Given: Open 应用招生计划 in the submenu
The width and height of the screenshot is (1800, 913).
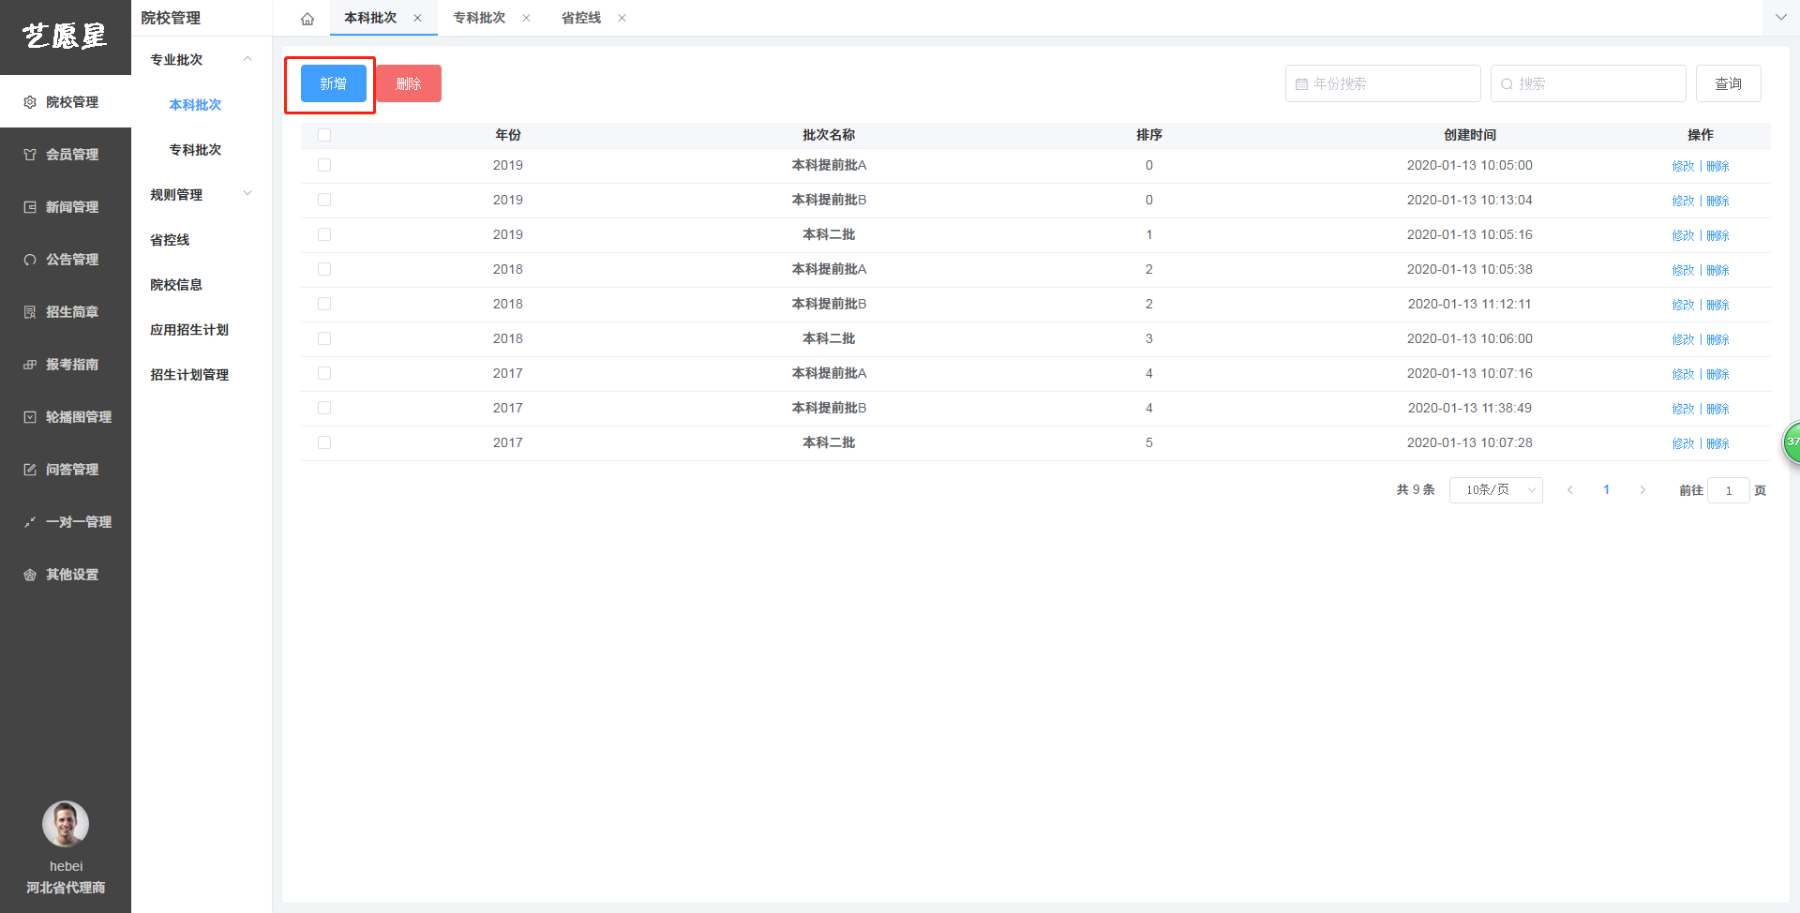Looking at the screenshot, I should tap(189, 330).
